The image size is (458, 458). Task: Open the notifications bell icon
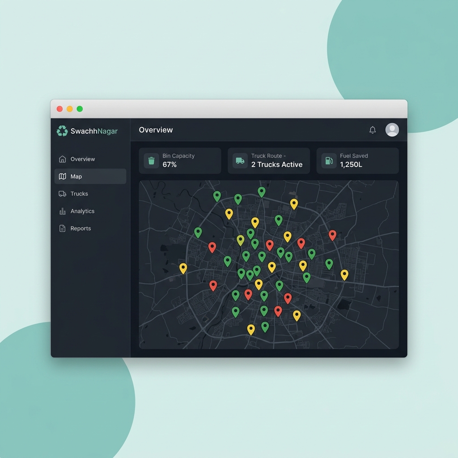373,130
